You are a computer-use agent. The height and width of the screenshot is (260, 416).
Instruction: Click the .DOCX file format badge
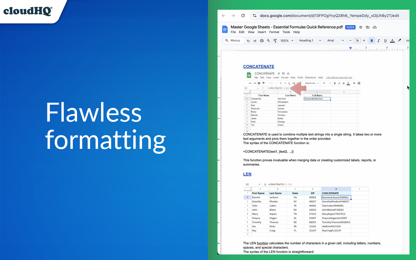point(350,27)
